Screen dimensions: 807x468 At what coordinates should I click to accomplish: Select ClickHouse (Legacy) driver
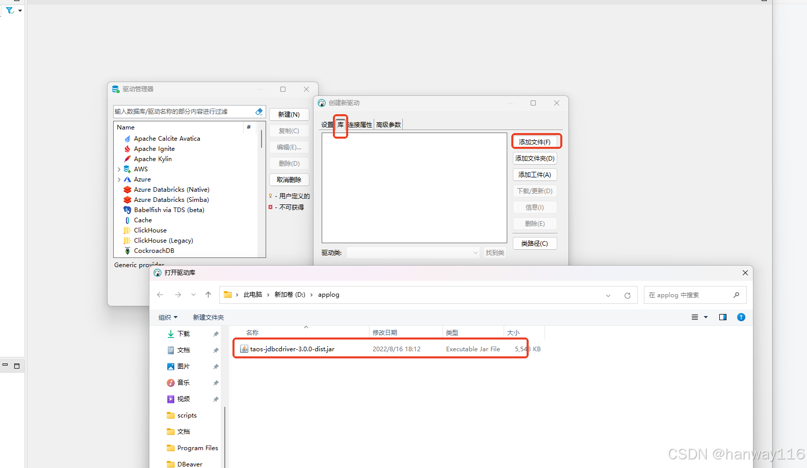click(x=163, y=241)
